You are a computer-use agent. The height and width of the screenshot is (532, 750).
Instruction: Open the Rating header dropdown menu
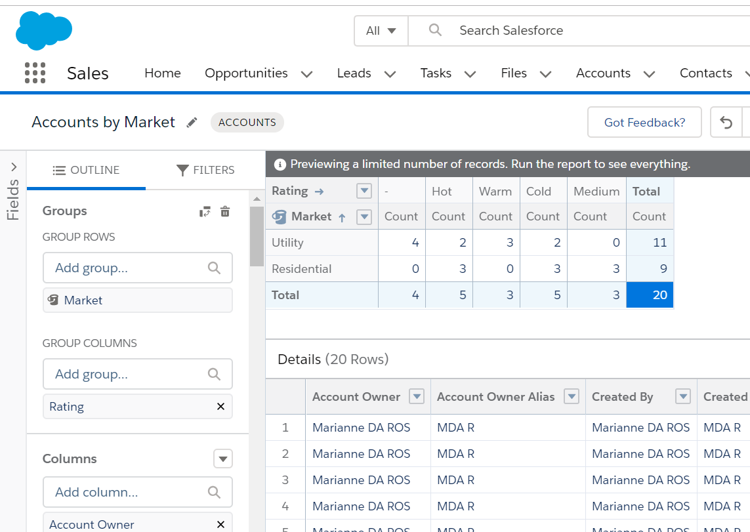click(364, 191)
